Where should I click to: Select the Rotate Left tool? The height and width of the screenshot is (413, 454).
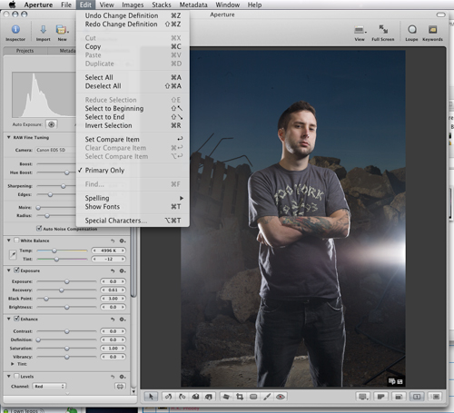(x=169, y=397)
